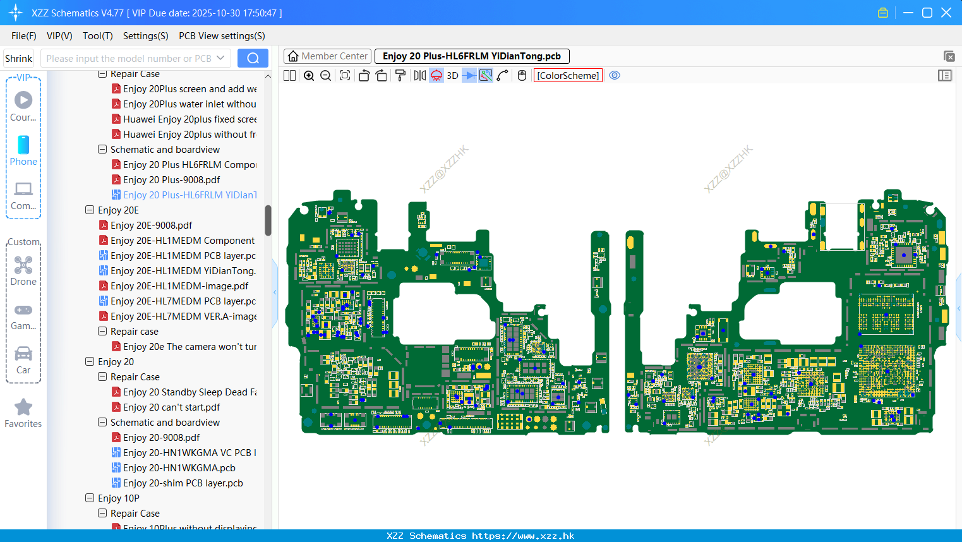The width and height of the screenshot is (962, 542).
Task: Open the Settings(S) menu
Action: [x=146, y=36]
